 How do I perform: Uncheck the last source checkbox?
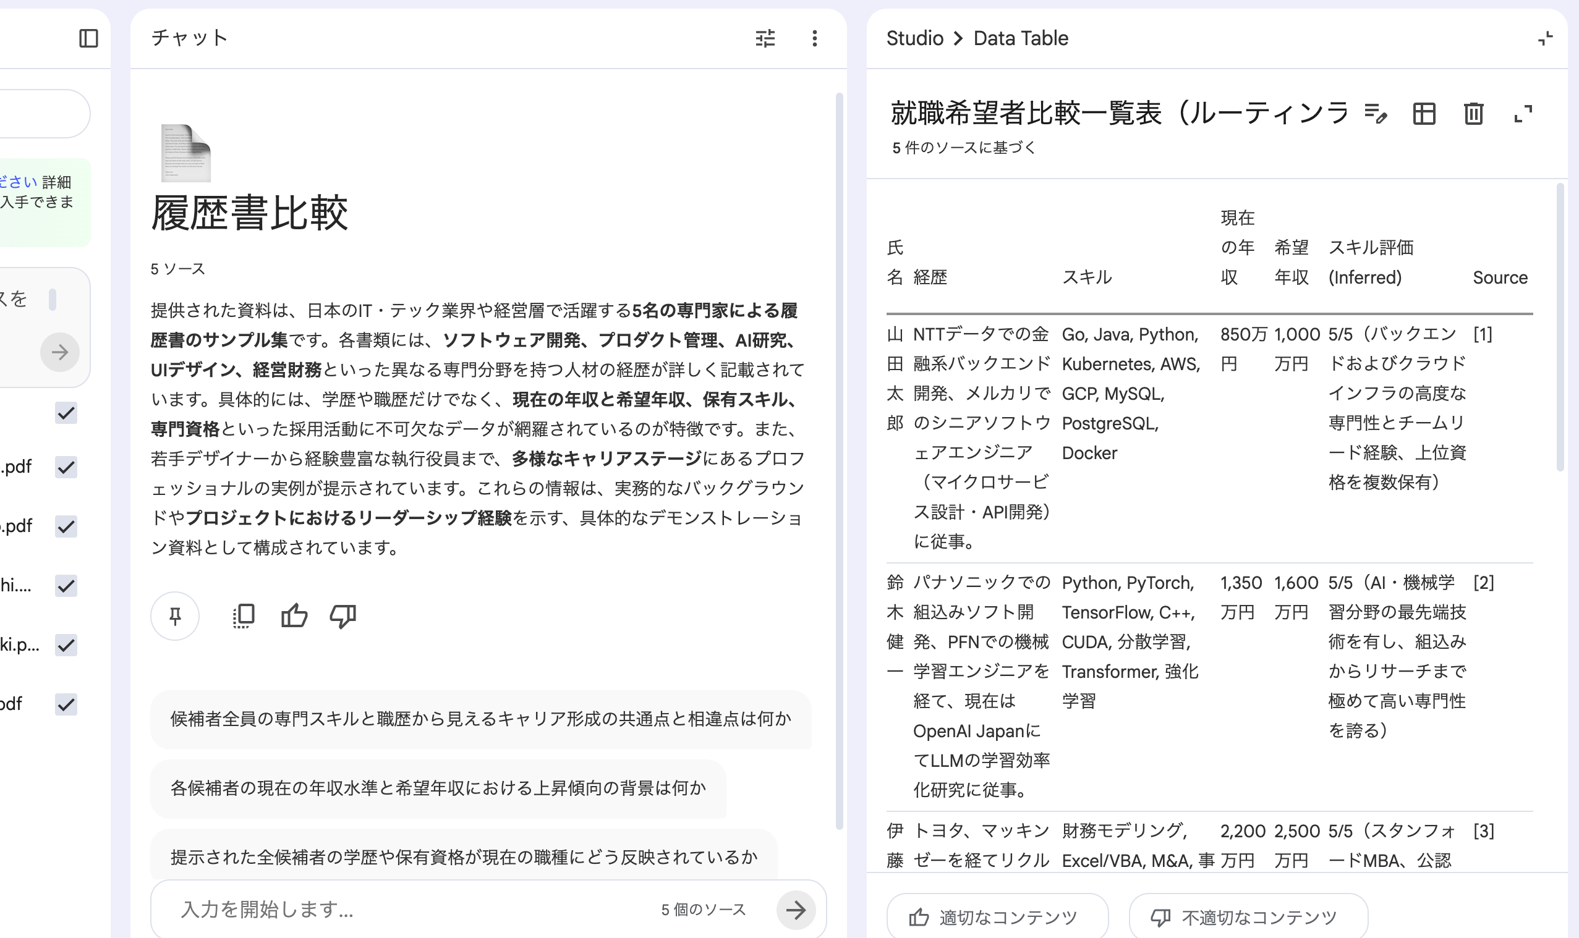coord(66,704)
